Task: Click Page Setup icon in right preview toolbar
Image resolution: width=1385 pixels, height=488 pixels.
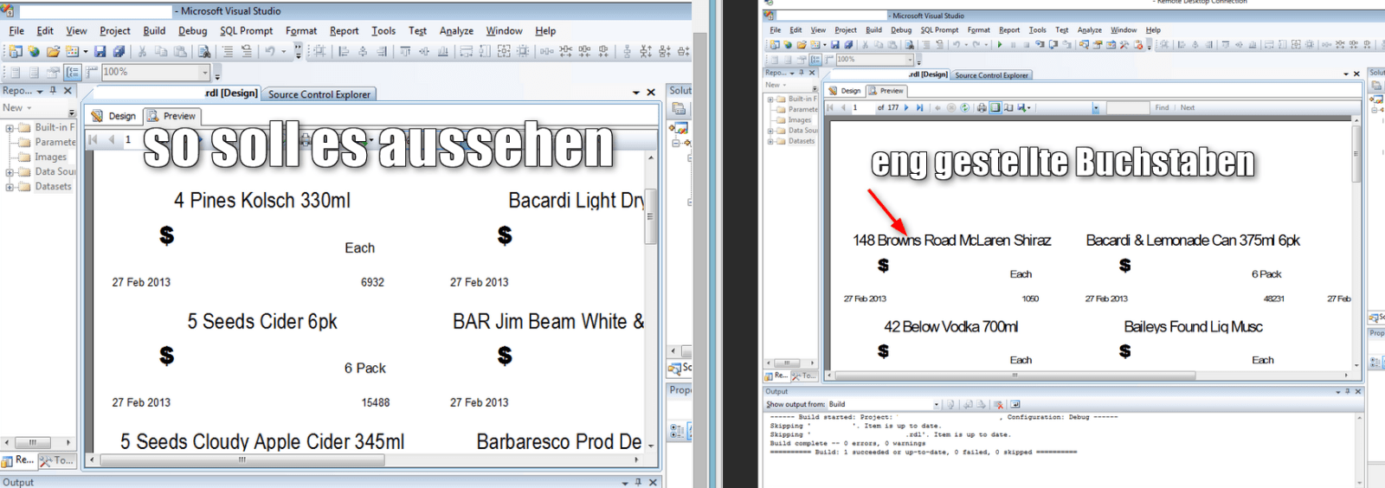Action: click(1008, 108)
